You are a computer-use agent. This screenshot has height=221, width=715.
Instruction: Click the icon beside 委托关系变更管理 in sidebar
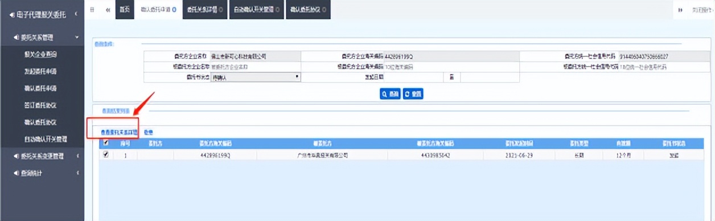(16, 155)
